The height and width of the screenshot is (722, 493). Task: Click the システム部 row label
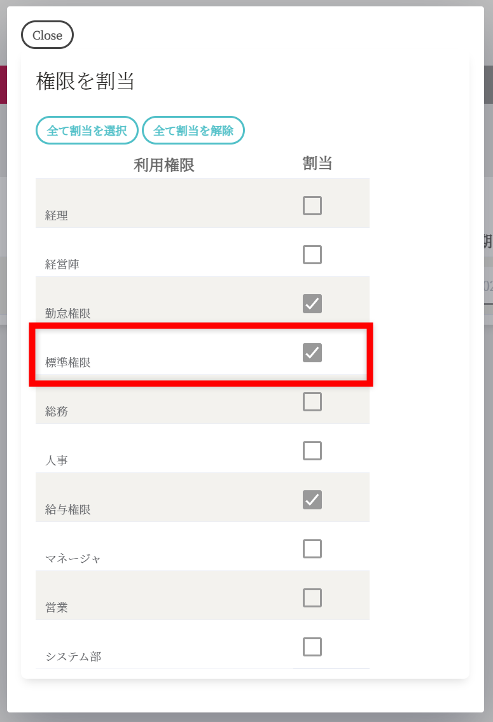[x=73, y=657]
